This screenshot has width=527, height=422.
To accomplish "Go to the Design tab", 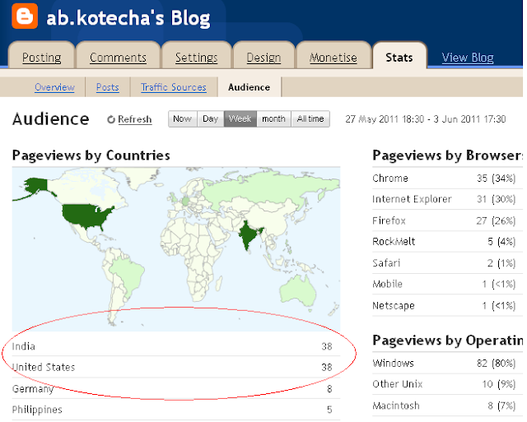I will click(x=263, y=58).
